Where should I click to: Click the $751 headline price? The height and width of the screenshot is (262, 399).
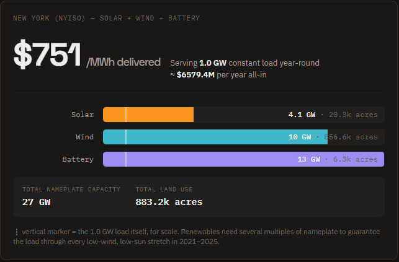point(47,54)
